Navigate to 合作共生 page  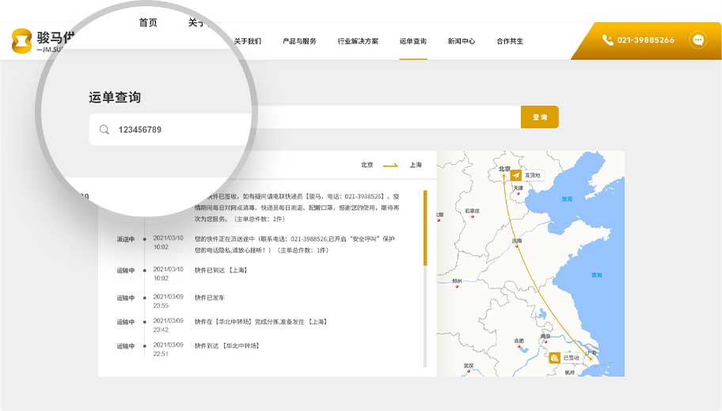pos(510,41)
